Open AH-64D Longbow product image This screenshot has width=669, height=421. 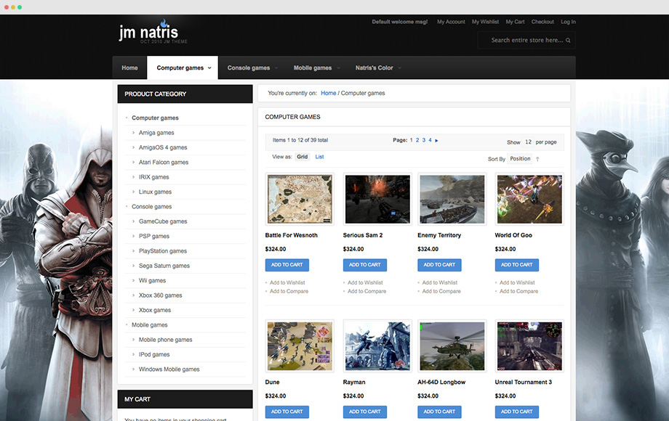452,346
